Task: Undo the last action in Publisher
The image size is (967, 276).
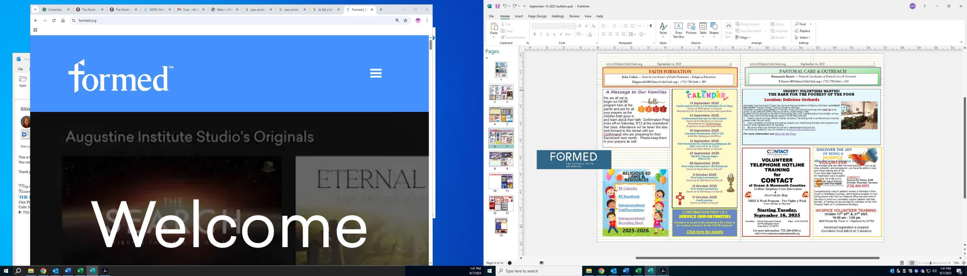Action: pos(505,6)
